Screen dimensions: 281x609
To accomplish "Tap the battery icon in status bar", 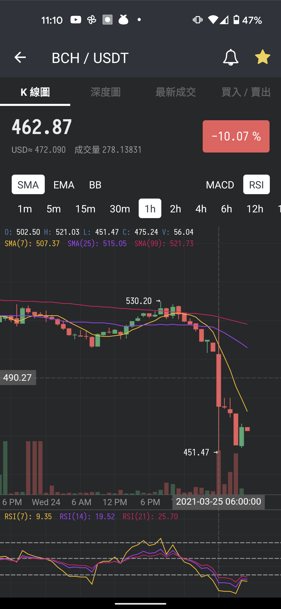I will [x=236, y=20].
